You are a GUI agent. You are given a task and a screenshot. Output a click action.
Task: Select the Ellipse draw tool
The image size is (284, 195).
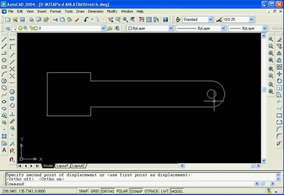4,102
